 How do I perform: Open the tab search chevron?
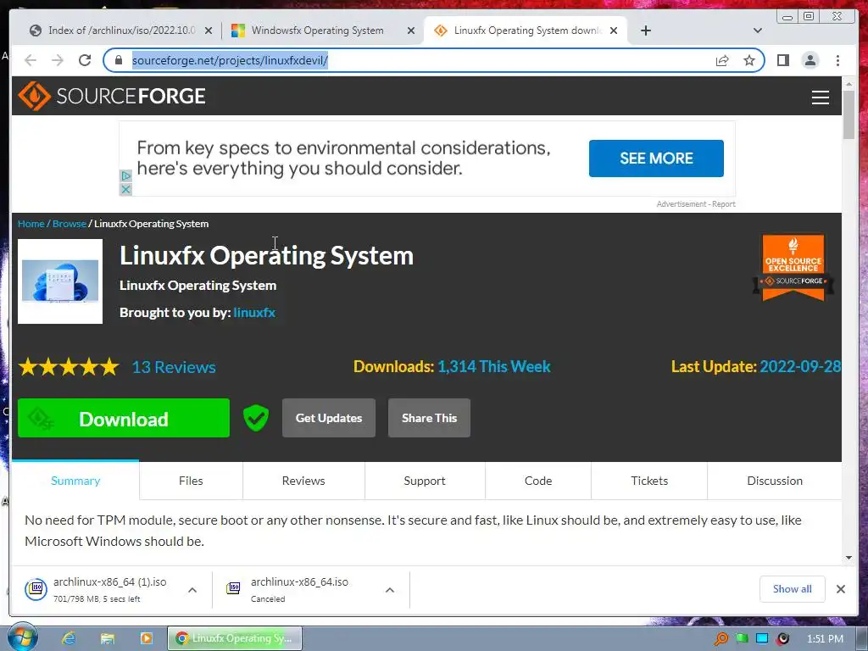(757, 31)
